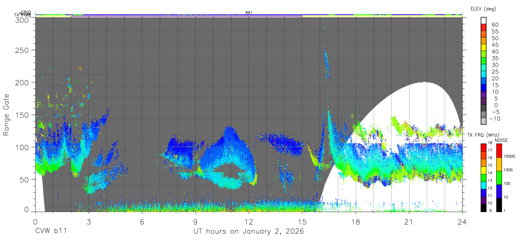Click the '250' tick on Range Gate axis
520x240 pixels.
tap(23, 50)
